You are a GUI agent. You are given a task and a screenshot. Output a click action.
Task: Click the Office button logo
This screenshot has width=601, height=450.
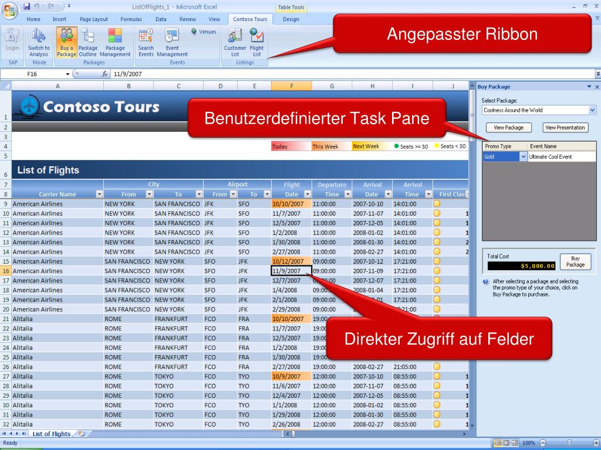10,11
